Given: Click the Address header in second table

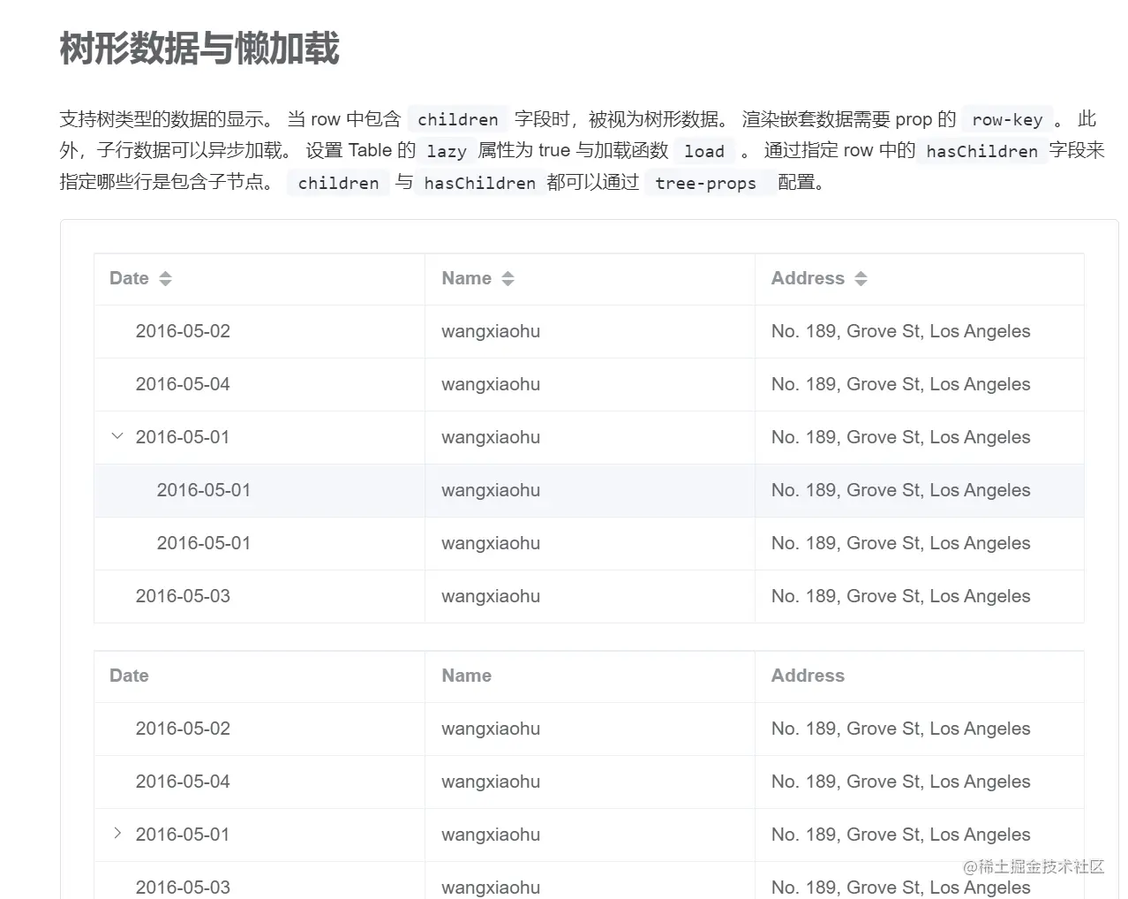Looking at the screenshot, I should pos(808,676).
